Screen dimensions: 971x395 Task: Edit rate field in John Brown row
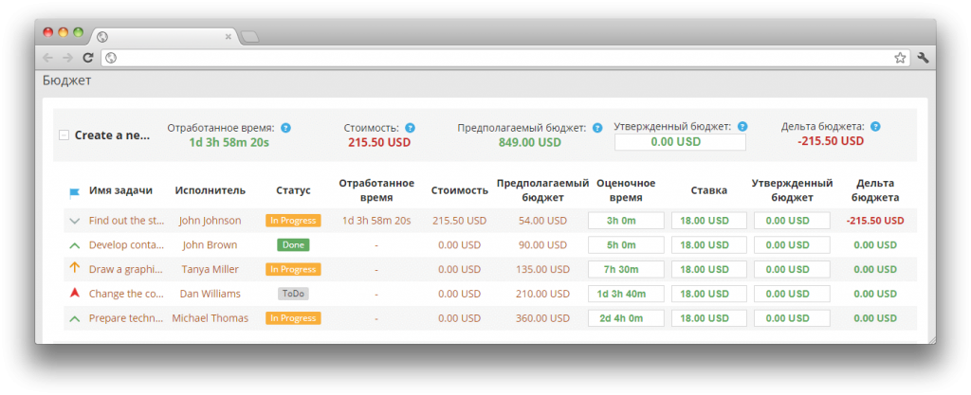tap(709, 244)
